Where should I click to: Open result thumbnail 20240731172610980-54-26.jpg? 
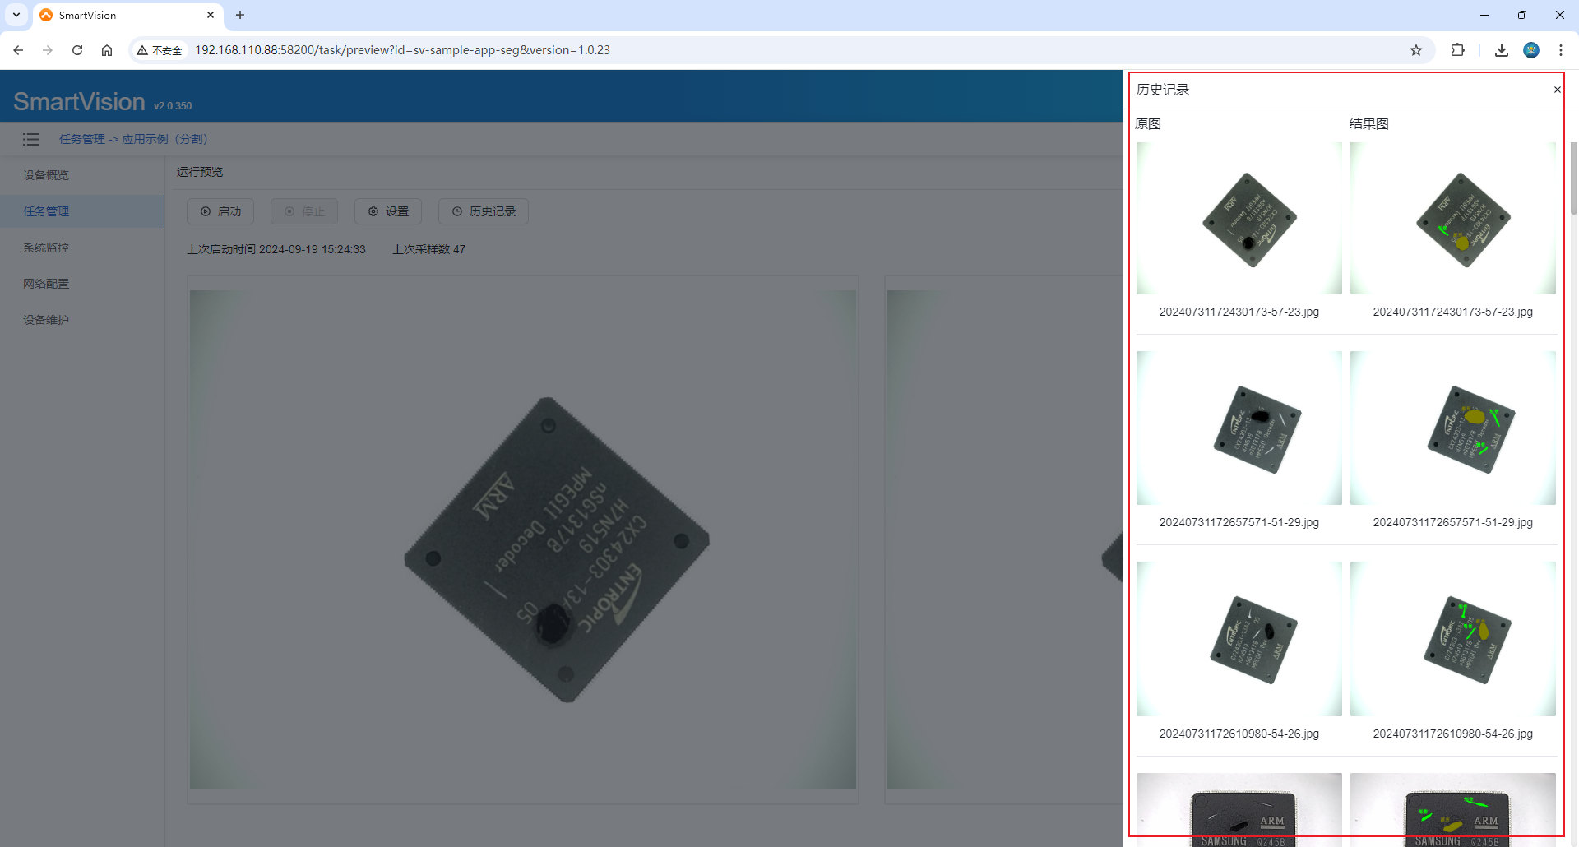click(x=1452, y=639)
